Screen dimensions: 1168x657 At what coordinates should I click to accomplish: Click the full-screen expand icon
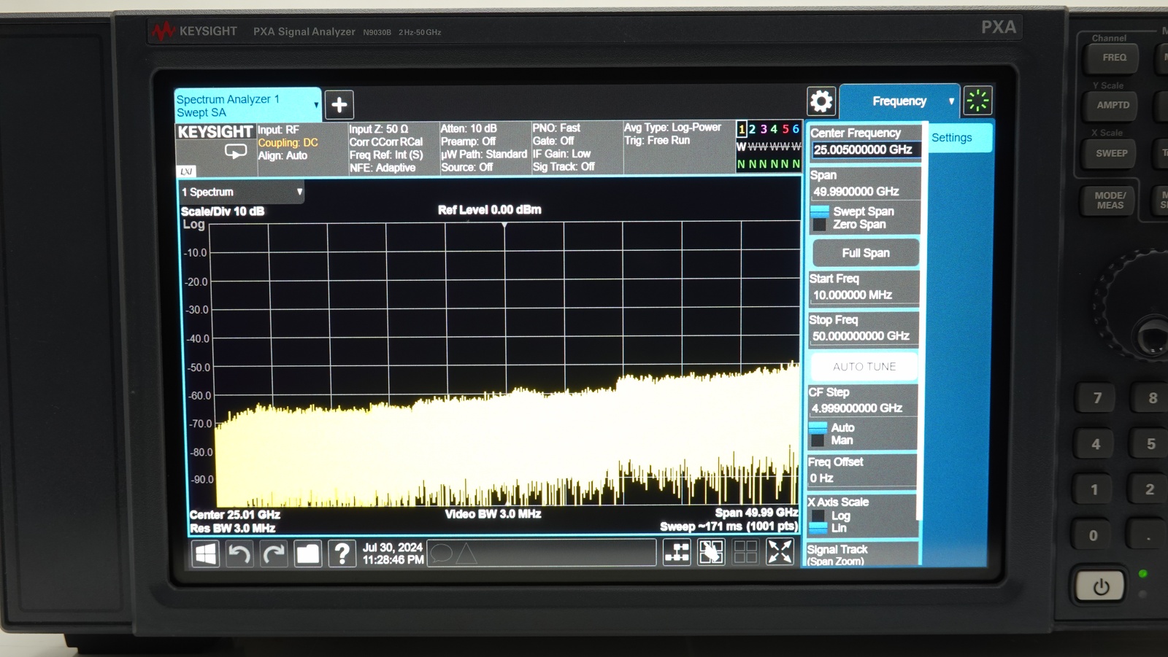[780, 553]
